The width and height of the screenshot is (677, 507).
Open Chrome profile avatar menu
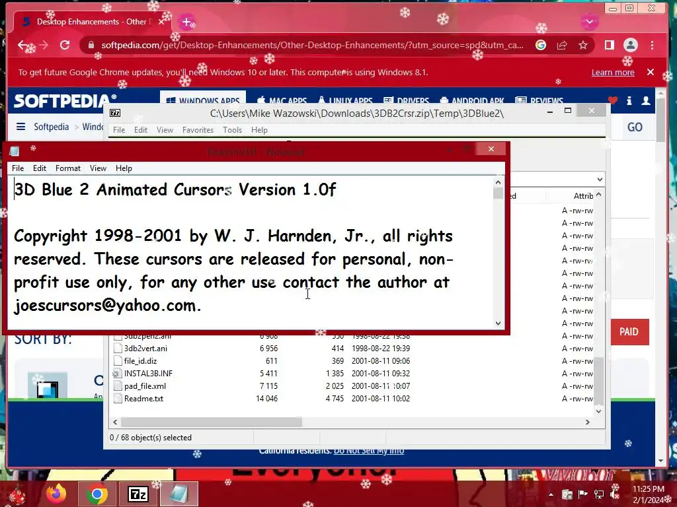(x=631, y=45)
